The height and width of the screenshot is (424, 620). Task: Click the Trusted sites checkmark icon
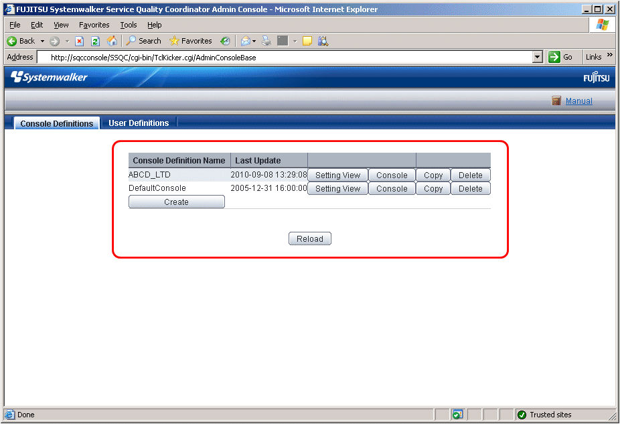point(522,415)
